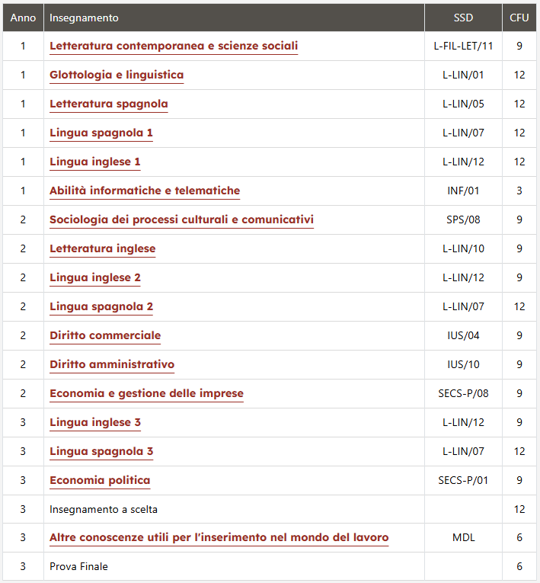The width and height of the screenshot is (540, 583).
Task: Open Economia e gestione delle imprese
Action: [146, 394]
